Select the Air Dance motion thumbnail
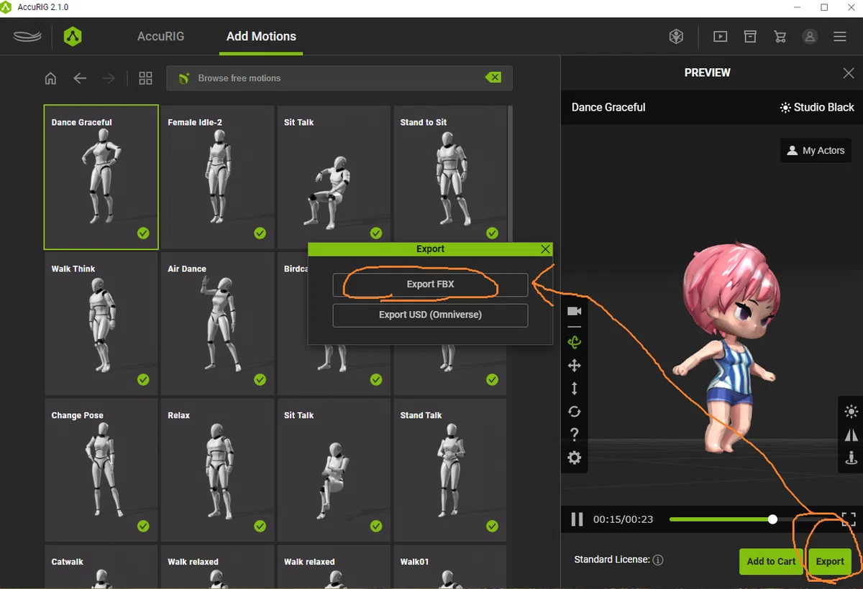This screenshot has width=863, height=589. pyautogui.click(x=218, y=324)
